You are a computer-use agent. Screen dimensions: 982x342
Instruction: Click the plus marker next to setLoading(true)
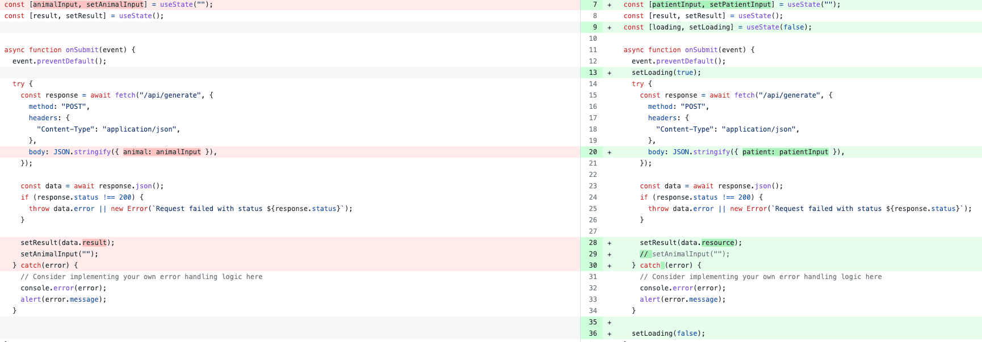[610, 73]
